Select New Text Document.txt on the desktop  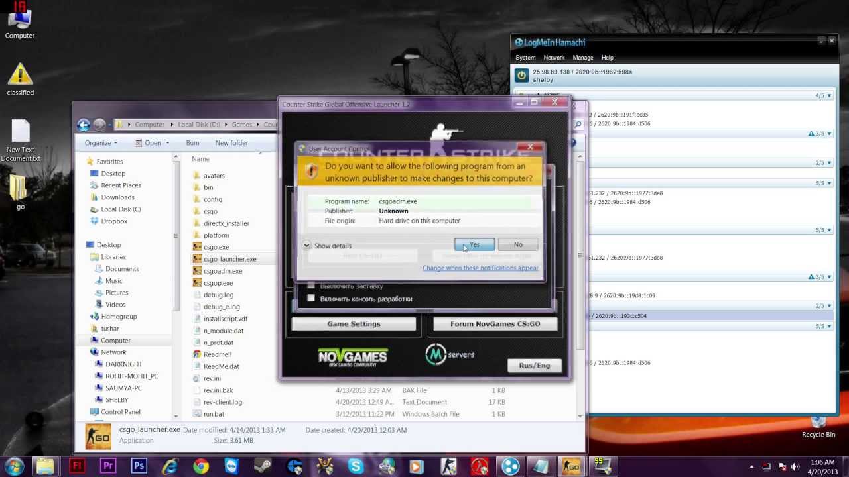click(21, 140)
